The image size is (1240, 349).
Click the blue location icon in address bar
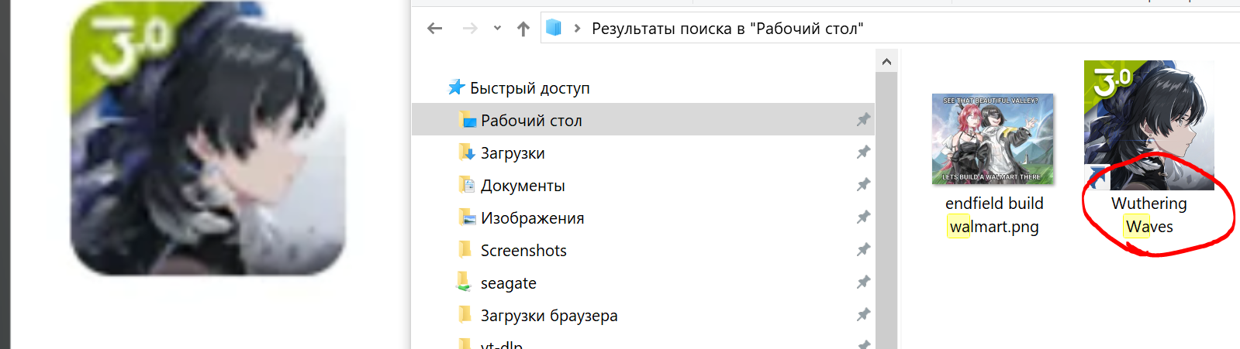coord(554,28)
